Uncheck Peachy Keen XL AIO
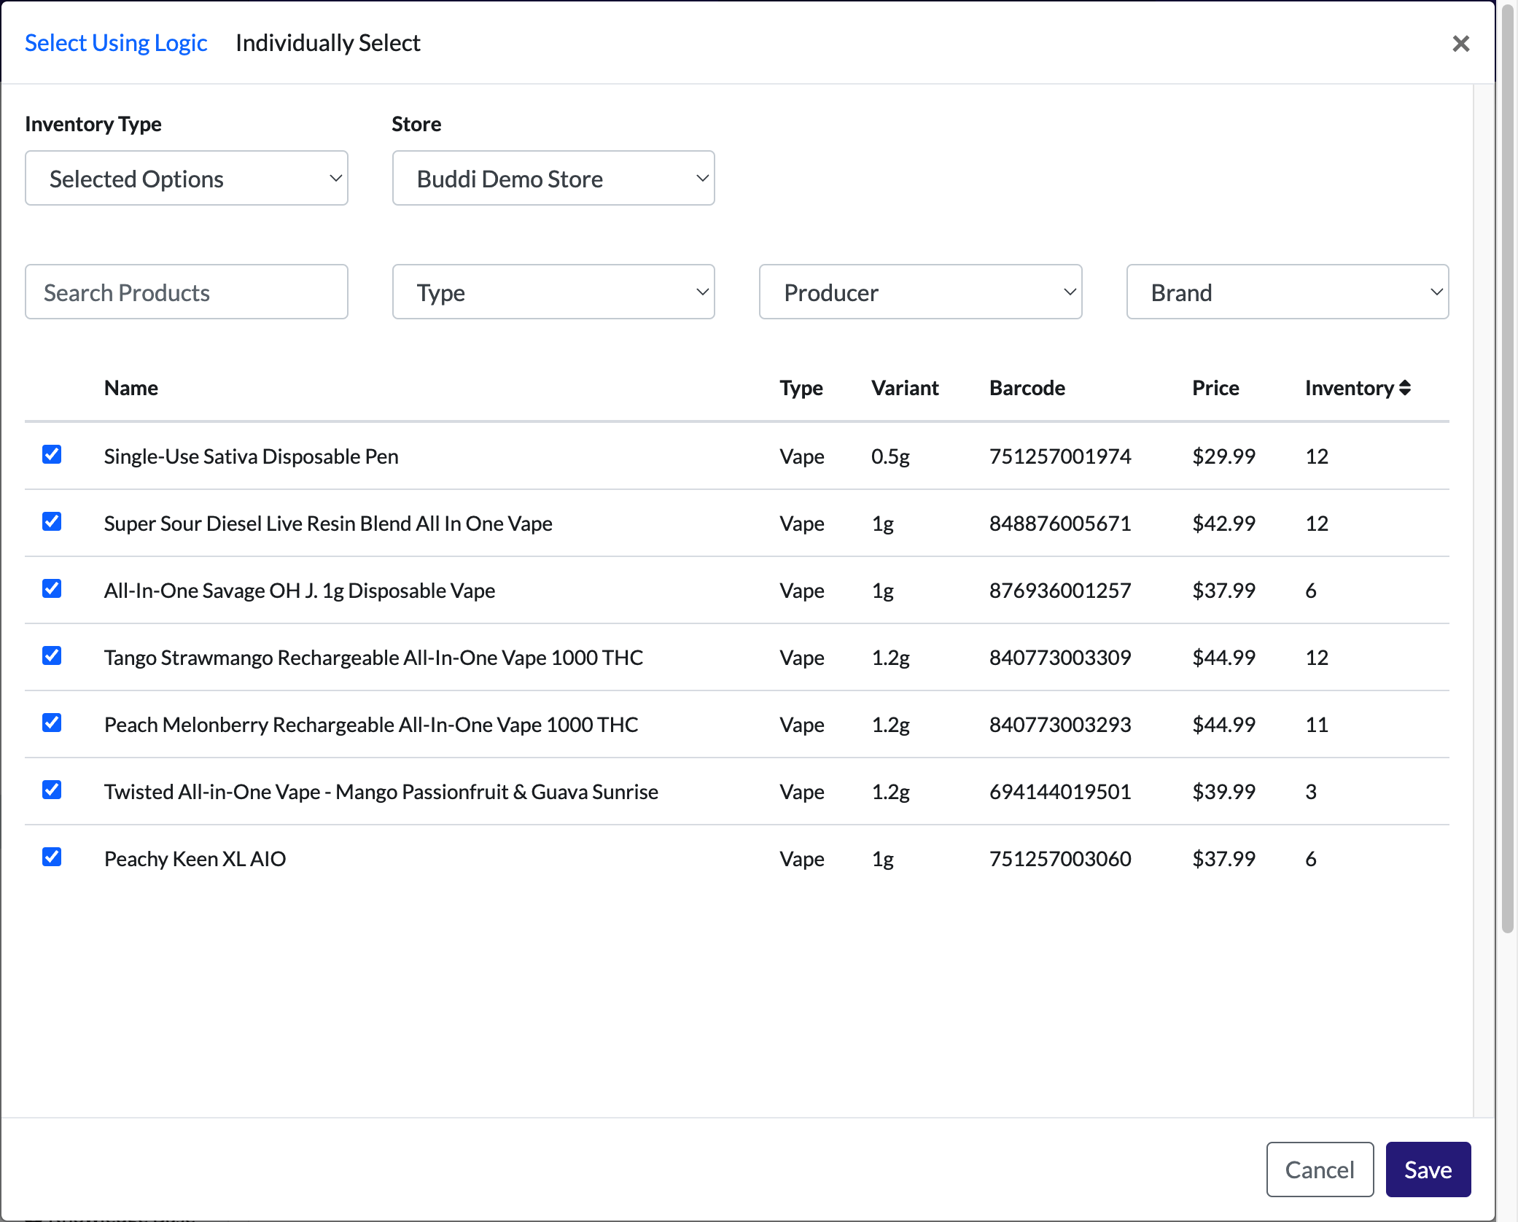1518x1222 pixels. pos(52,857)
